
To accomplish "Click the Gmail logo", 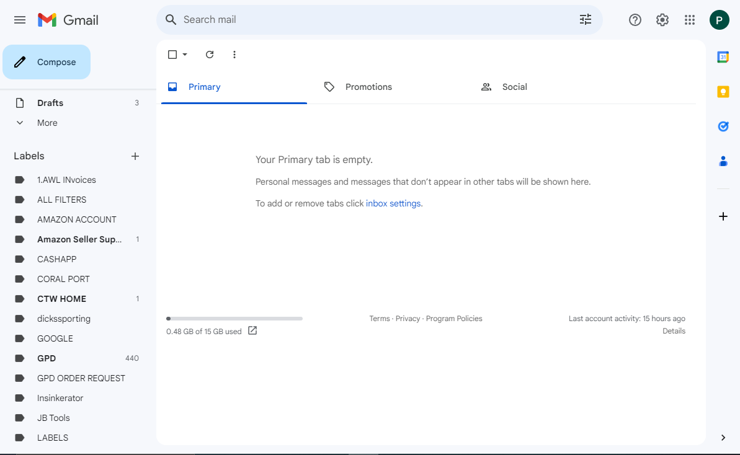I will point(68,20).
